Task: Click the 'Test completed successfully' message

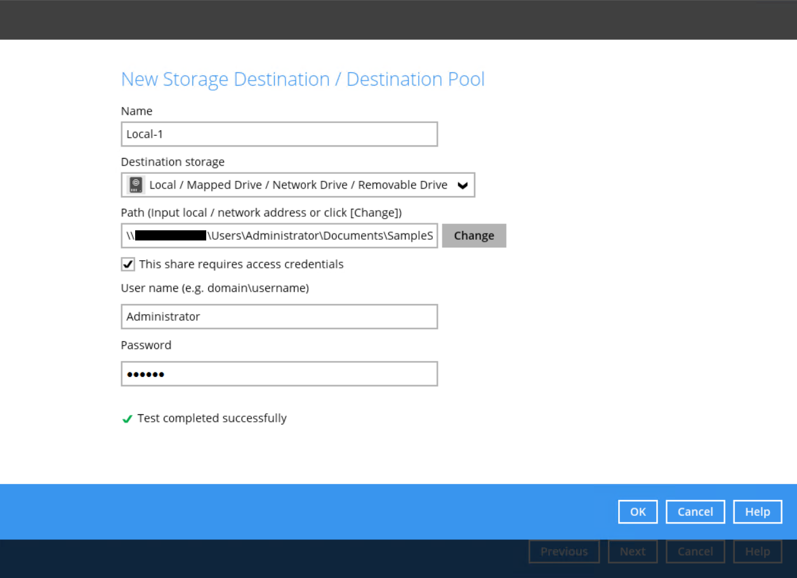Action: (212, 418)
